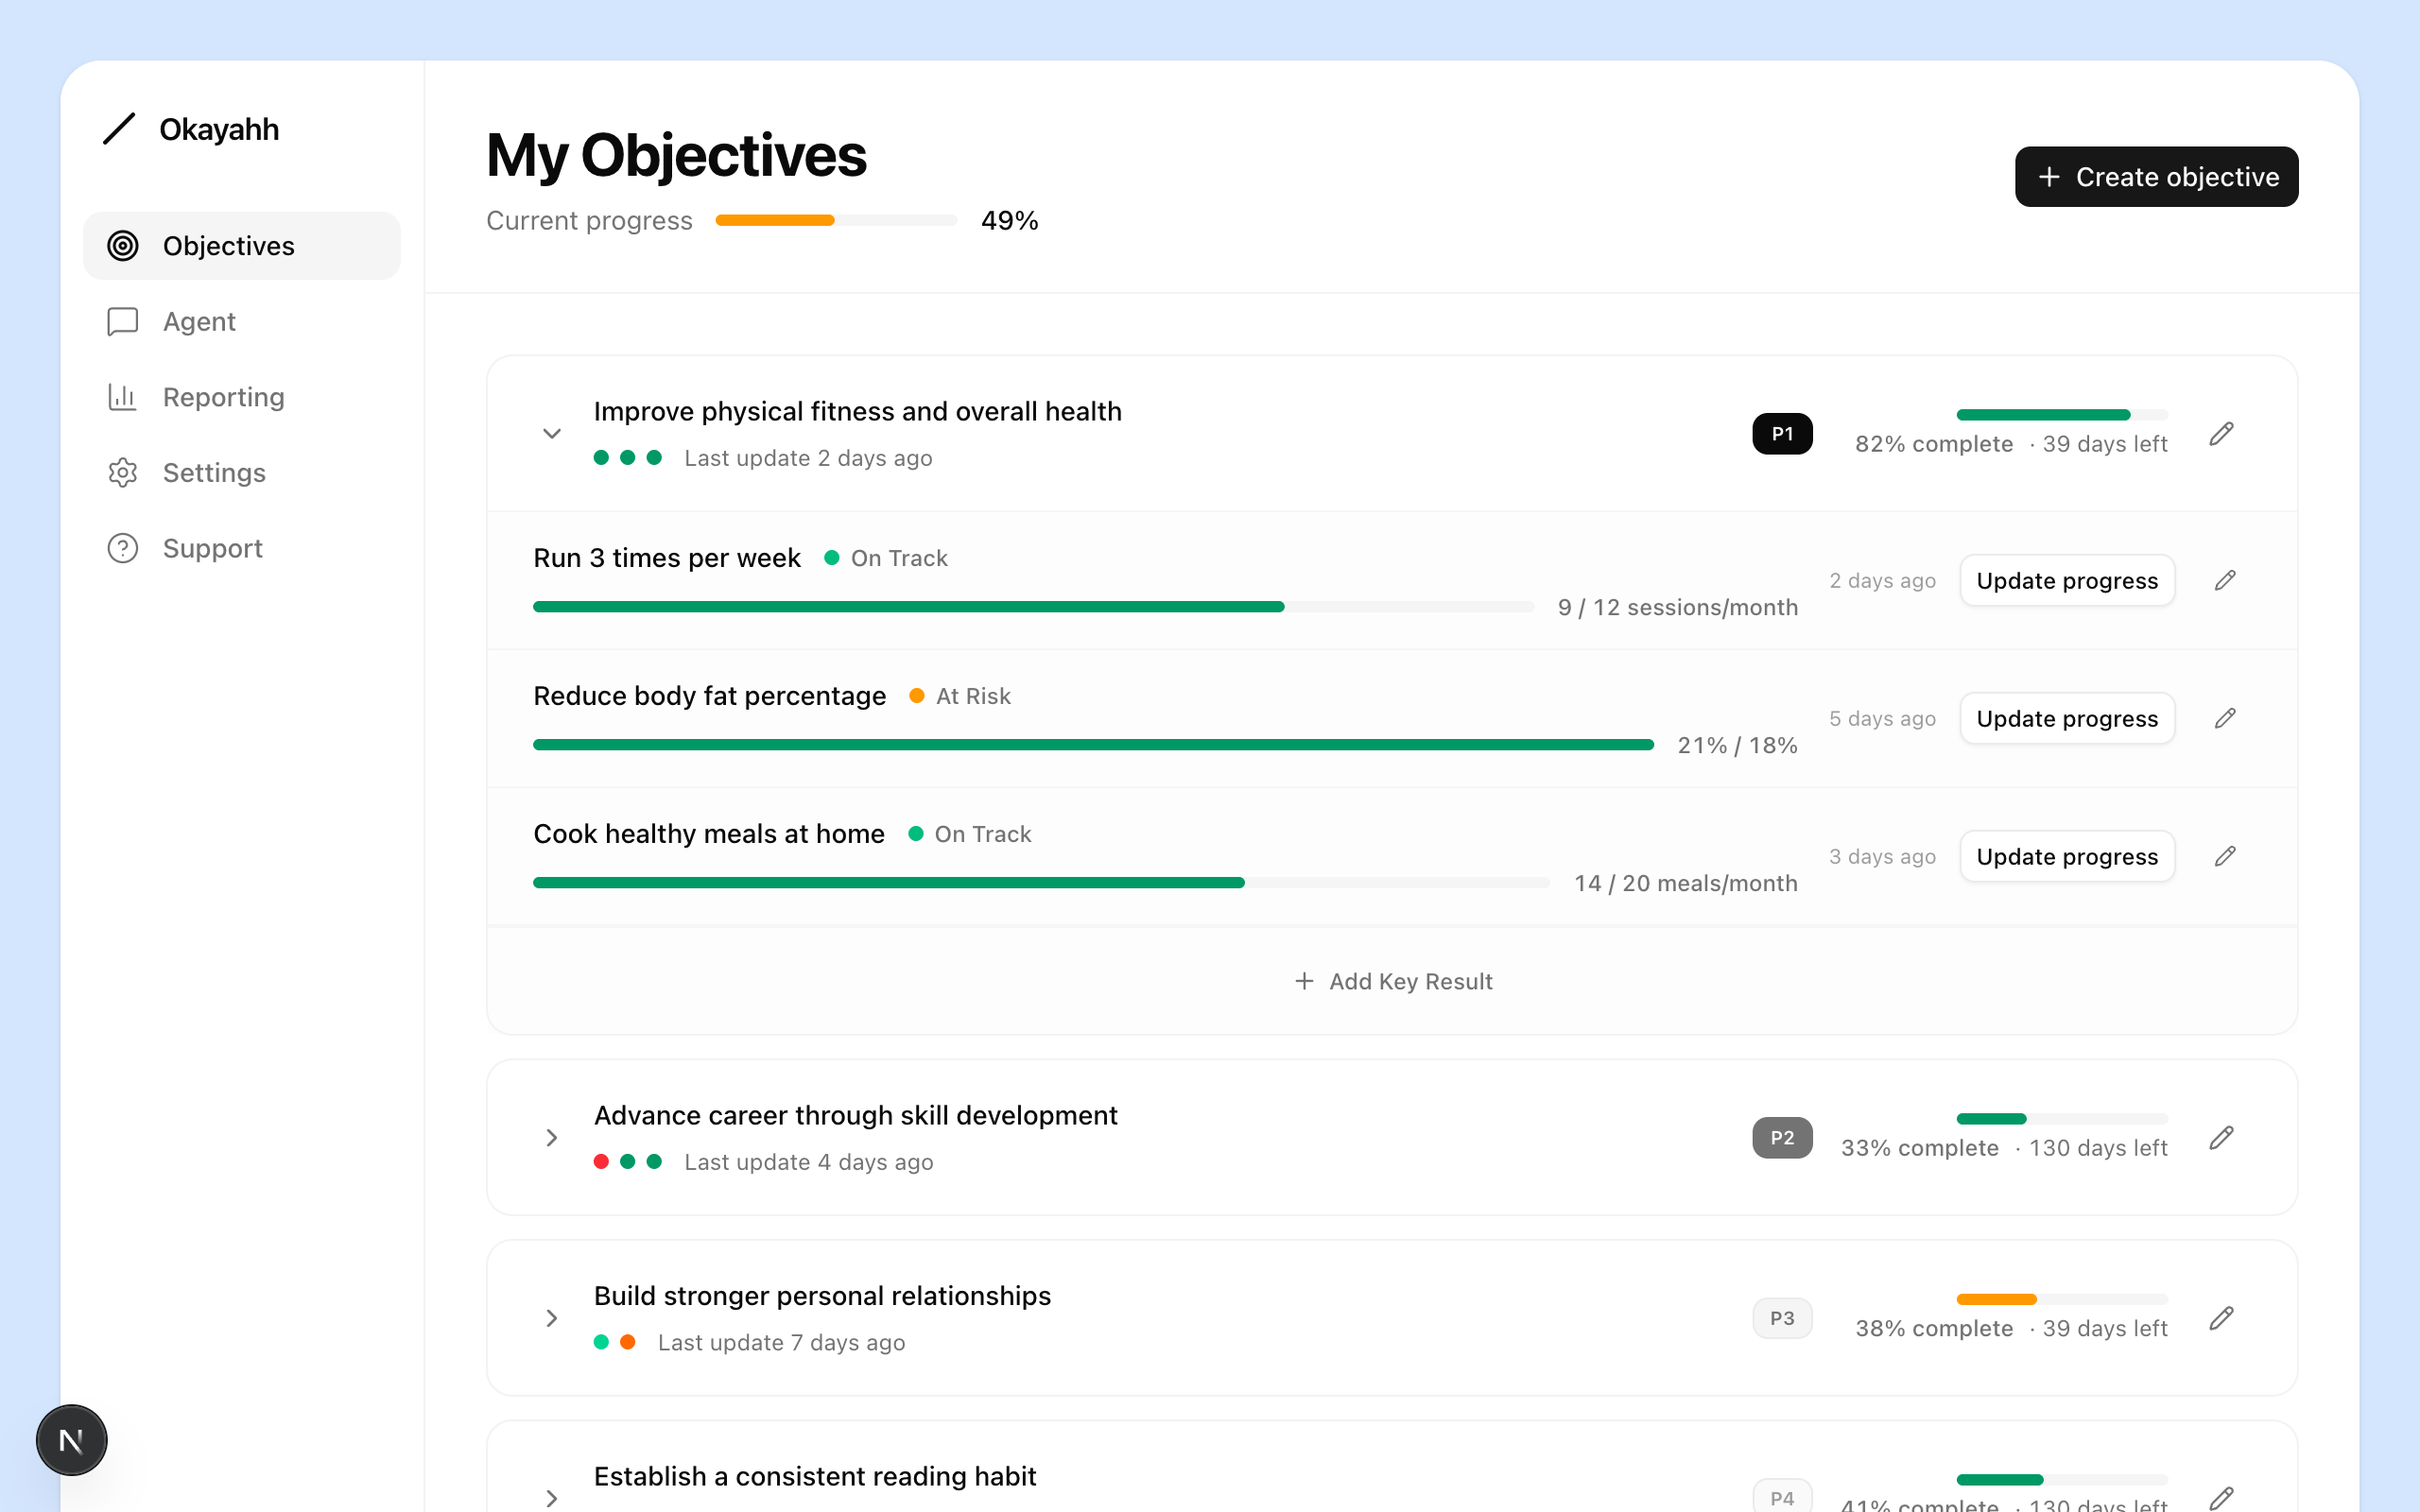Click the At Risk indicator for Reduce body fat percentage
2420x1512 pixels.
click(x=917, y=696)
